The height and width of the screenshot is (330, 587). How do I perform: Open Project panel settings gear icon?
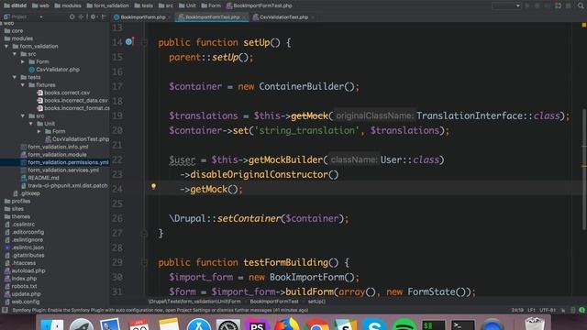(93, 16)
